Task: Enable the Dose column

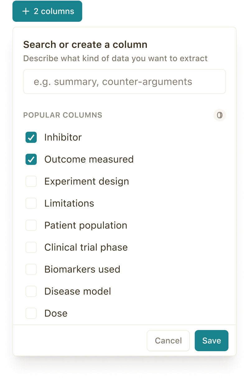Action: pos(31,313)
